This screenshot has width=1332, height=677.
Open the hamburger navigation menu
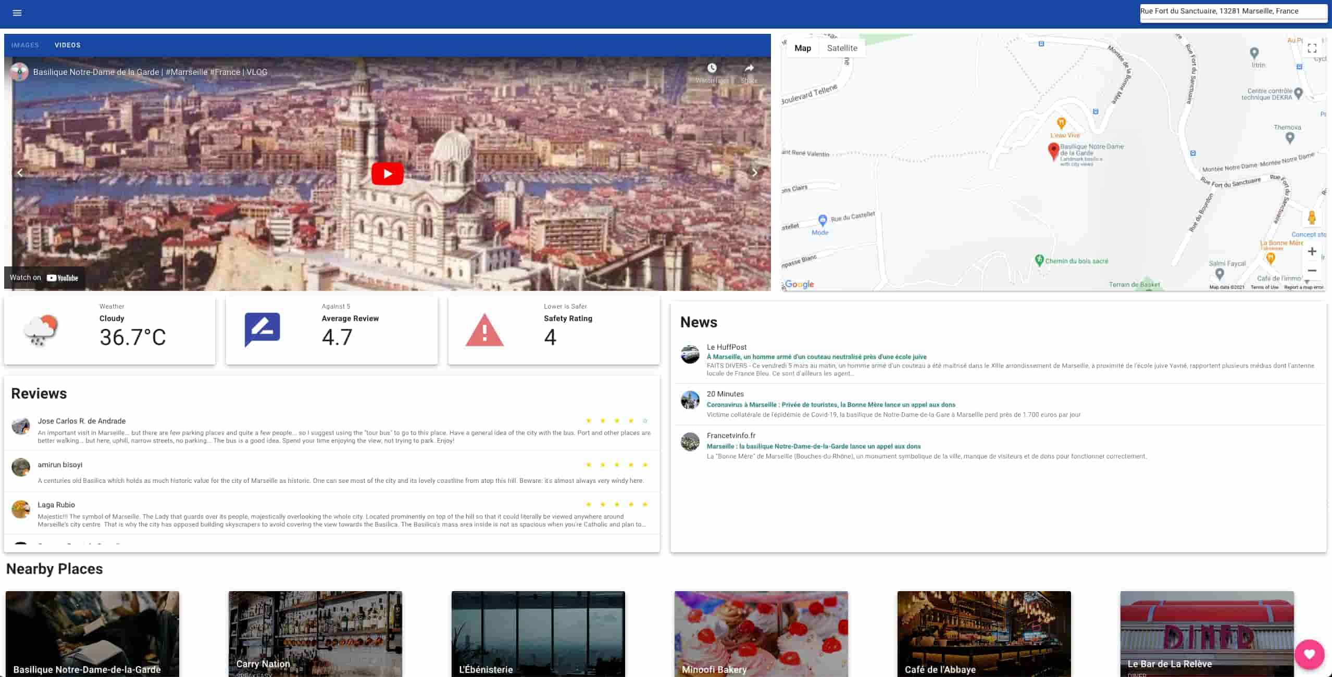(x=17, y=12)
